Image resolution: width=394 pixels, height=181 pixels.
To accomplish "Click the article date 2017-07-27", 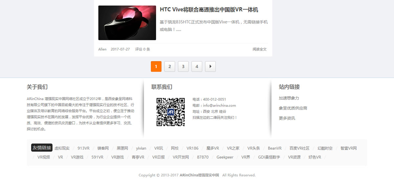I will click(120, 49).
